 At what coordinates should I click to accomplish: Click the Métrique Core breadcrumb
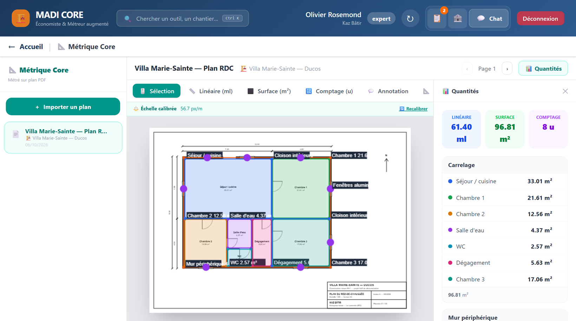coord(86,47)
